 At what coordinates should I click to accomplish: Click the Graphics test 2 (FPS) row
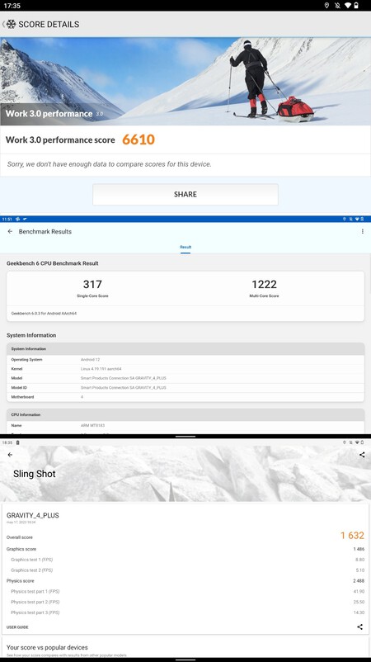(x=185, y=570)
